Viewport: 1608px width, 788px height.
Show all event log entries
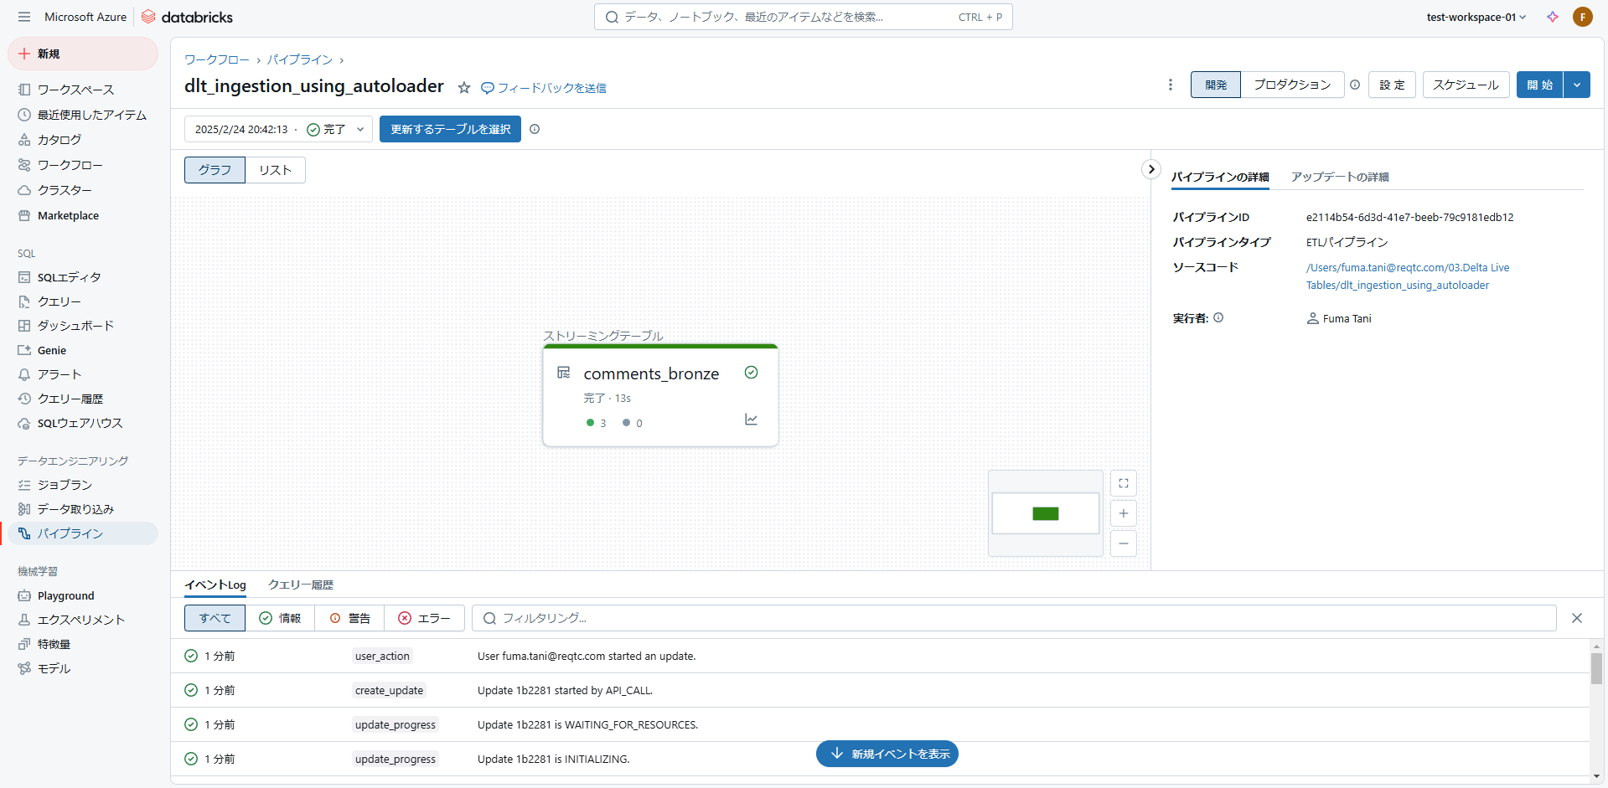coord(215,618)
